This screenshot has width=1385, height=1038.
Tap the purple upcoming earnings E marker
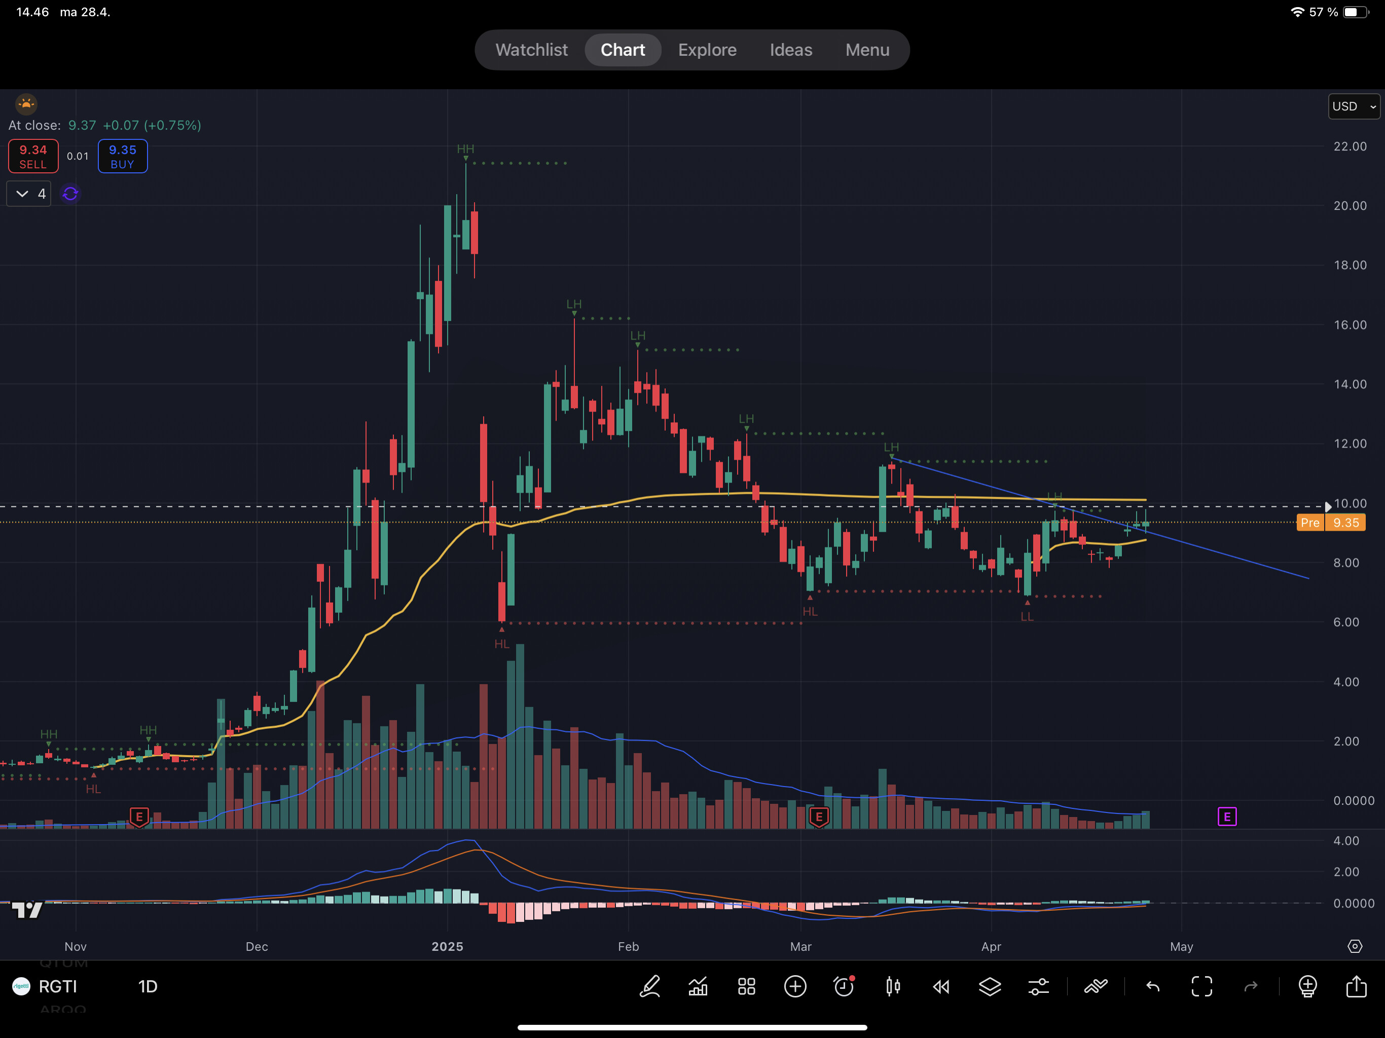coord(1227,817)
